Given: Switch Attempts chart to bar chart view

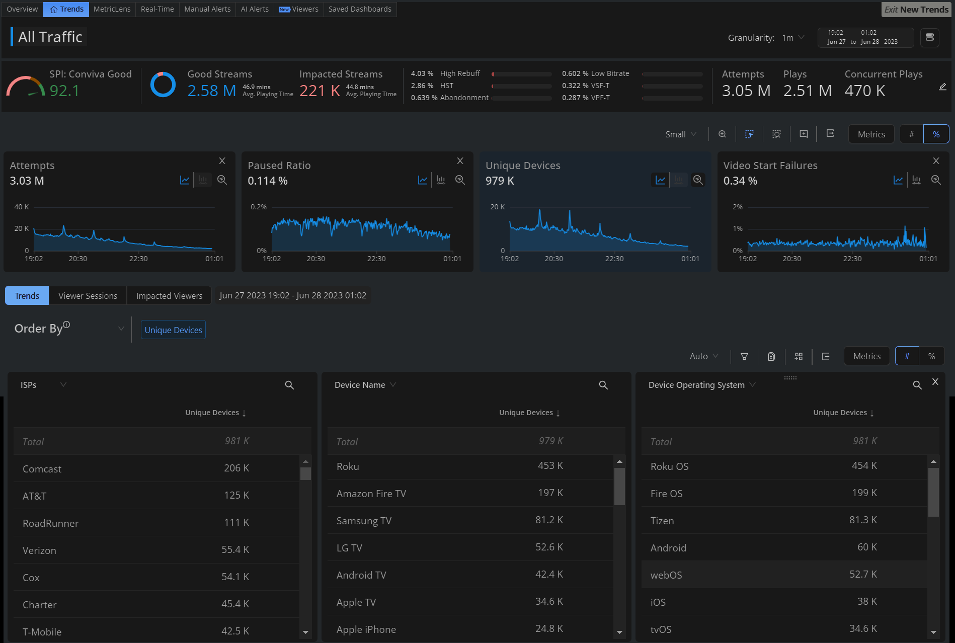Looking at the screenshot, I should [x=203, y=180].
